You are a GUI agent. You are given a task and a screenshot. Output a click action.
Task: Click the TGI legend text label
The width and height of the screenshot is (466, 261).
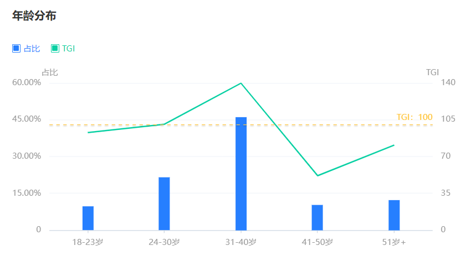68,49
